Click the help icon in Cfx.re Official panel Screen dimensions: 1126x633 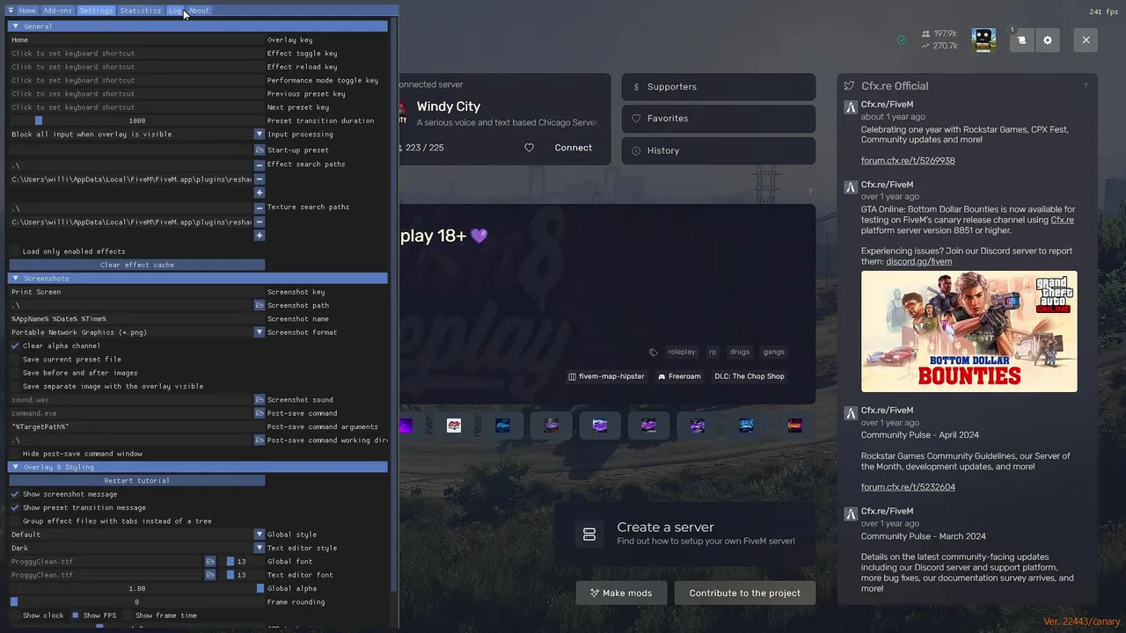coord(1085,86)
